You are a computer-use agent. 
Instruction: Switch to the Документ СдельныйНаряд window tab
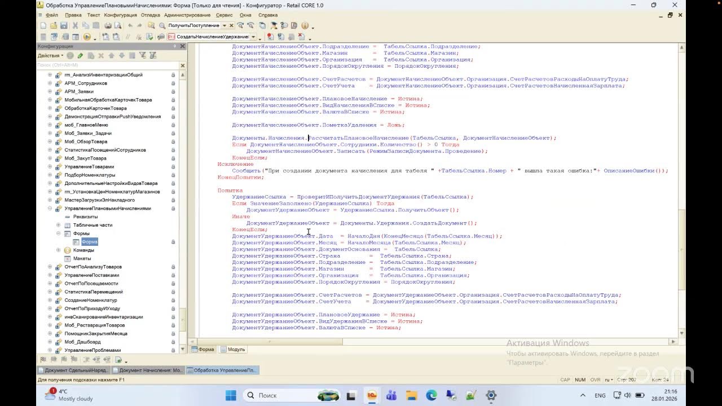(73, 370)
